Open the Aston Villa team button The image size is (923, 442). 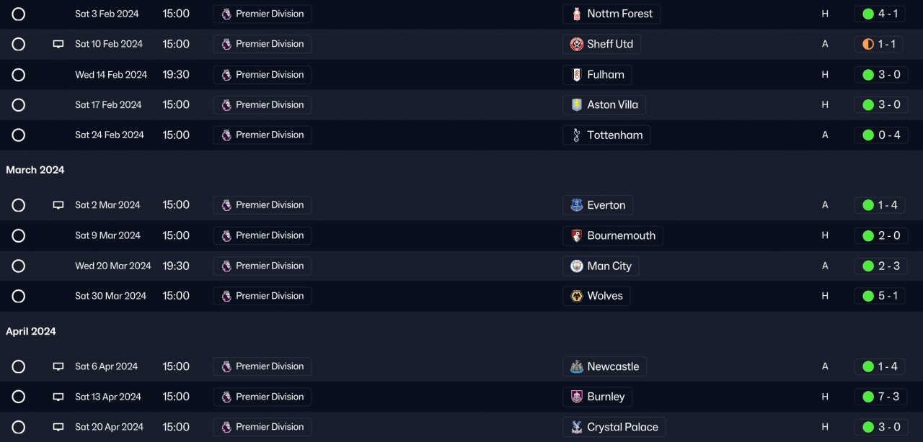click(604, 105)
